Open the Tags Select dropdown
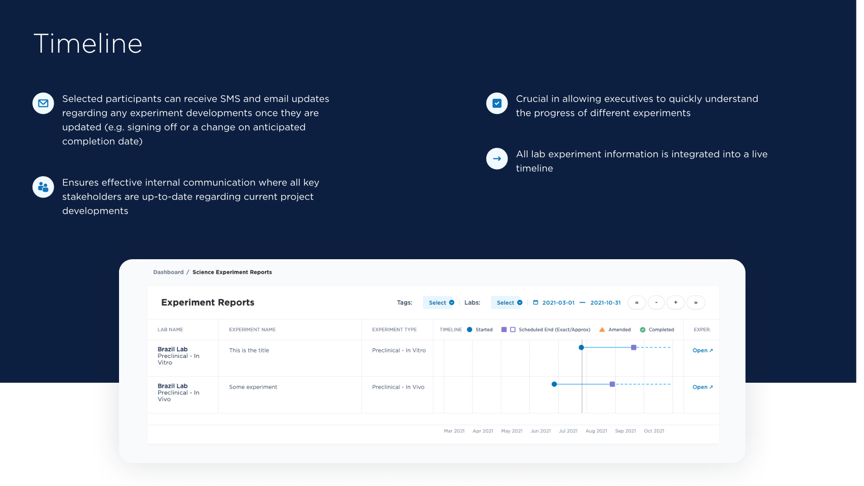 click(439, 302)
